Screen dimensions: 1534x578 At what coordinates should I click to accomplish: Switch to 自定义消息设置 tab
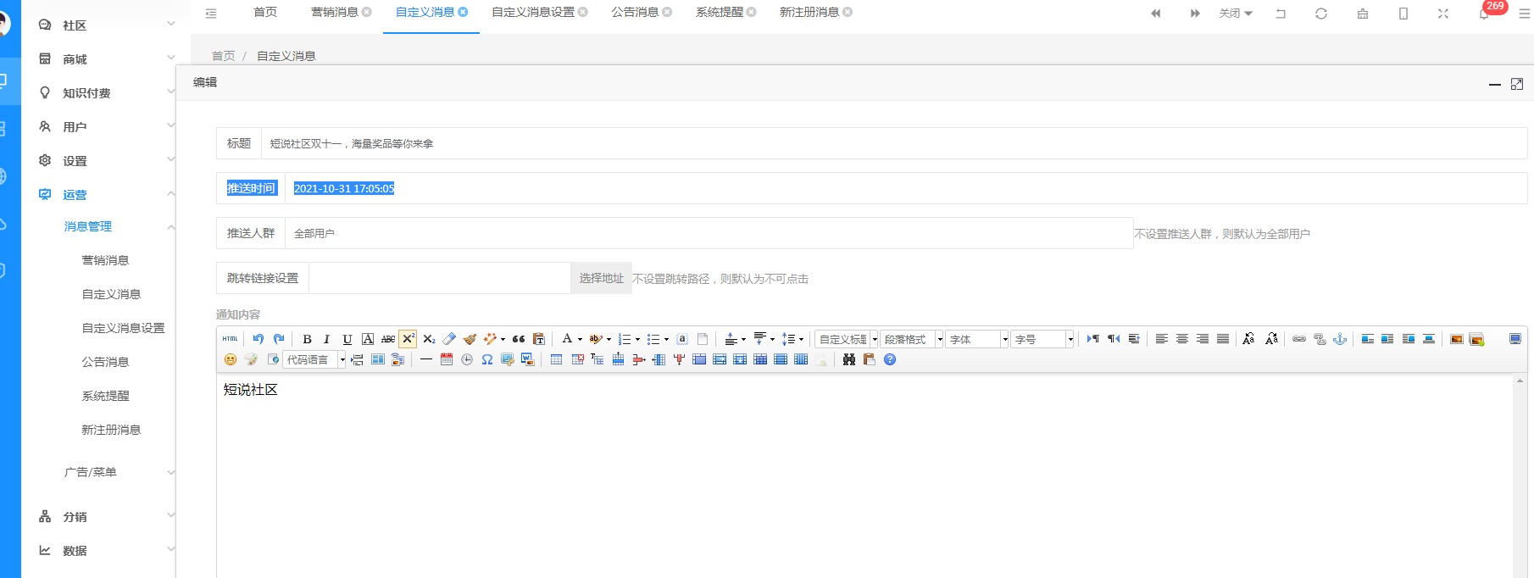[533, 12]
